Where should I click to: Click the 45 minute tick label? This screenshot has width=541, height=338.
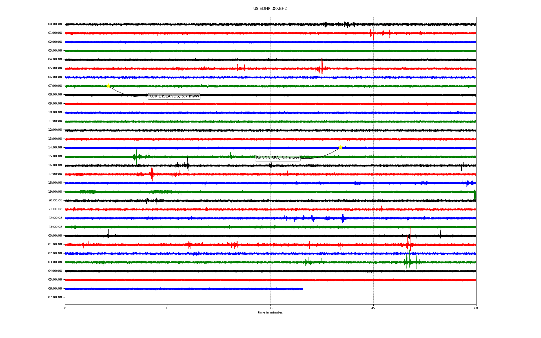coord(373,308)
